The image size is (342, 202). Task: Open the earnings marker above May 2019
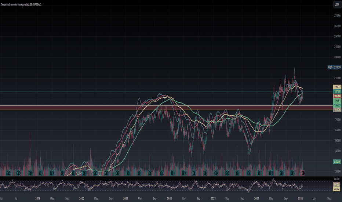point(51,173)
